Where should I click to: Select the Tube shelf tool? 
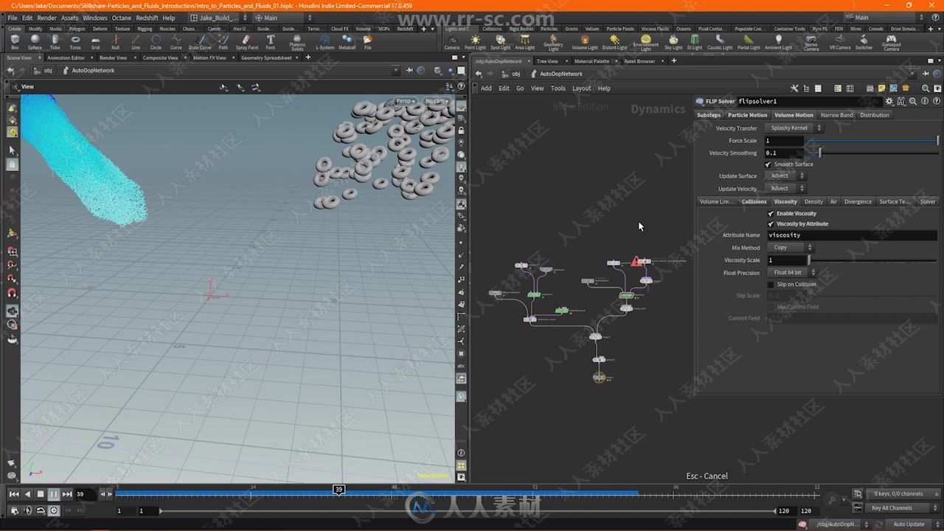(55, 42)
